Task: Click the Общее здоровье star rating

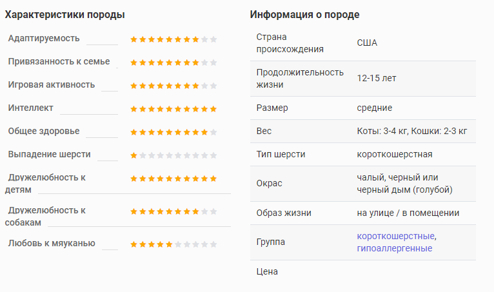Action: point(173,132)
